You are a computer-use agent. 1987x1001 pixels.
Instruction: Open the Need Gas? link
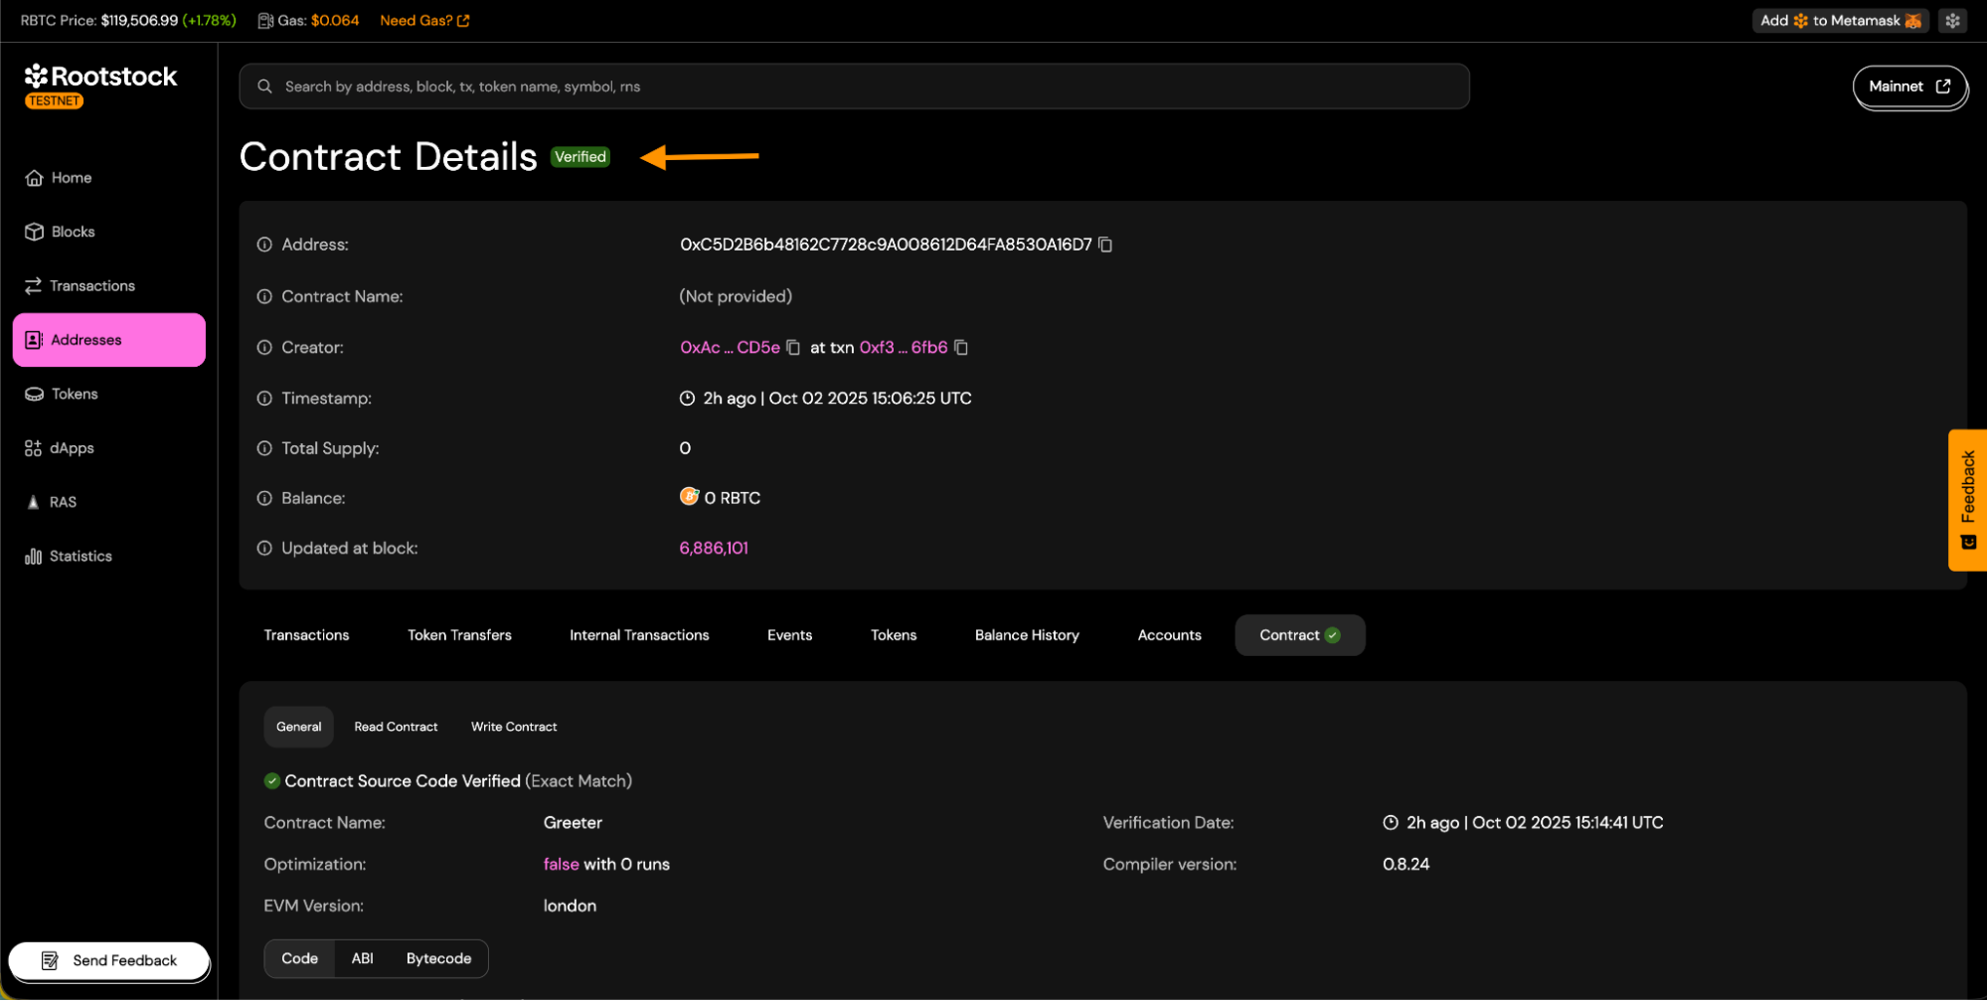click(424, 21)
